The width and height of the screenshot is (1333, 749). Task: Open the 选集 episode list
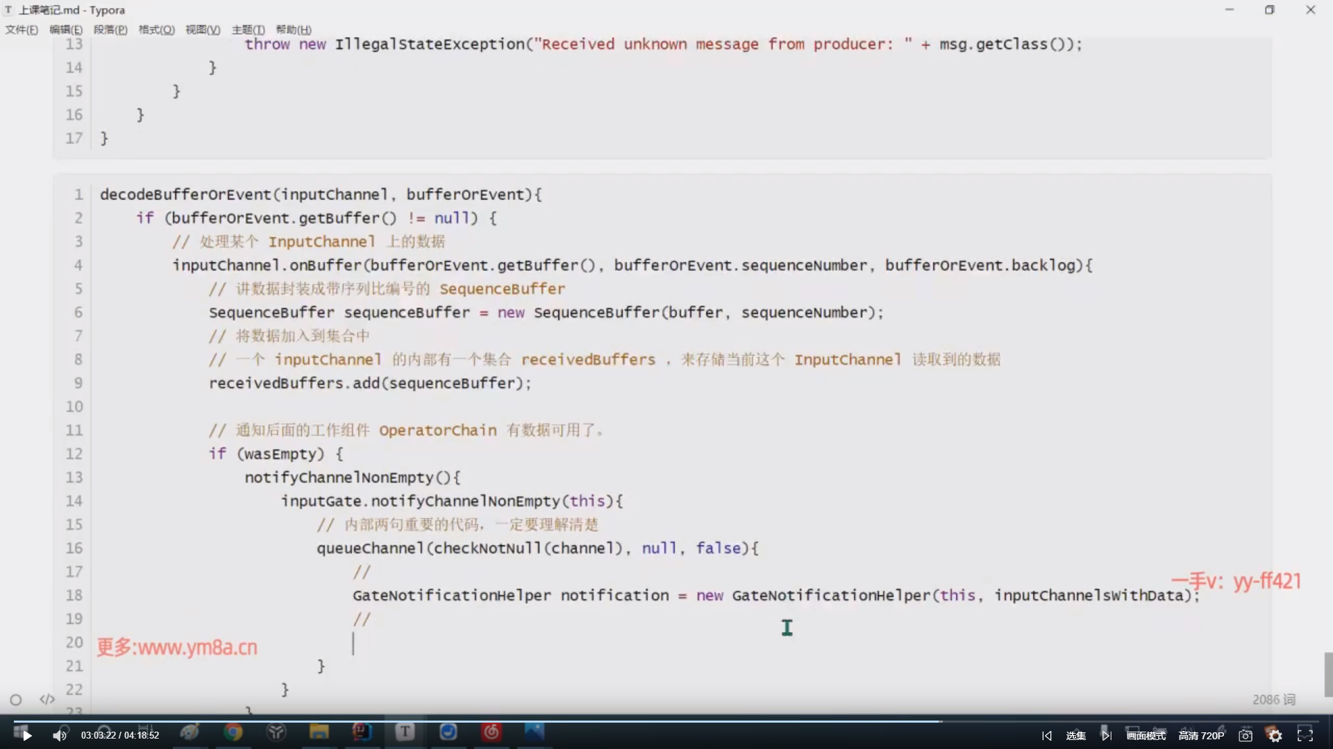(x=1075, y=736)
